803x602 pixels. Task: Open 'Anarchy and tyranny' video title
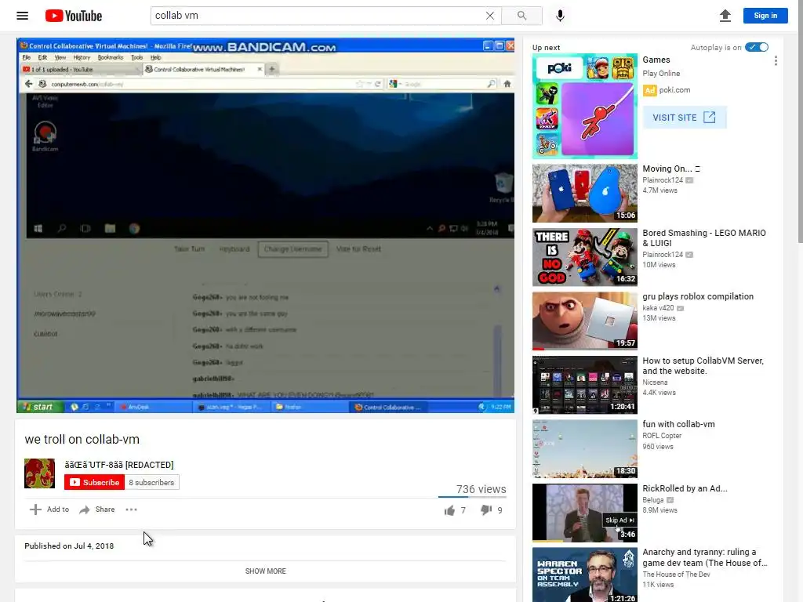(x=705, y=557)
